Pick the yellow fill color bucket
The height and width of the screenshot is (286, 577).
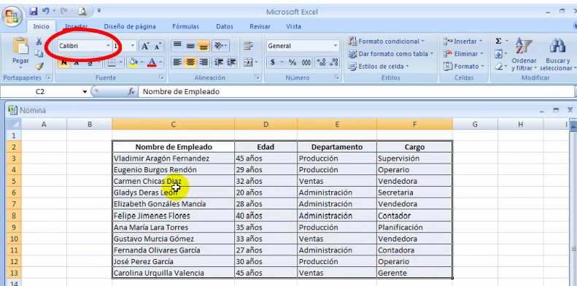tap(133, 62)
